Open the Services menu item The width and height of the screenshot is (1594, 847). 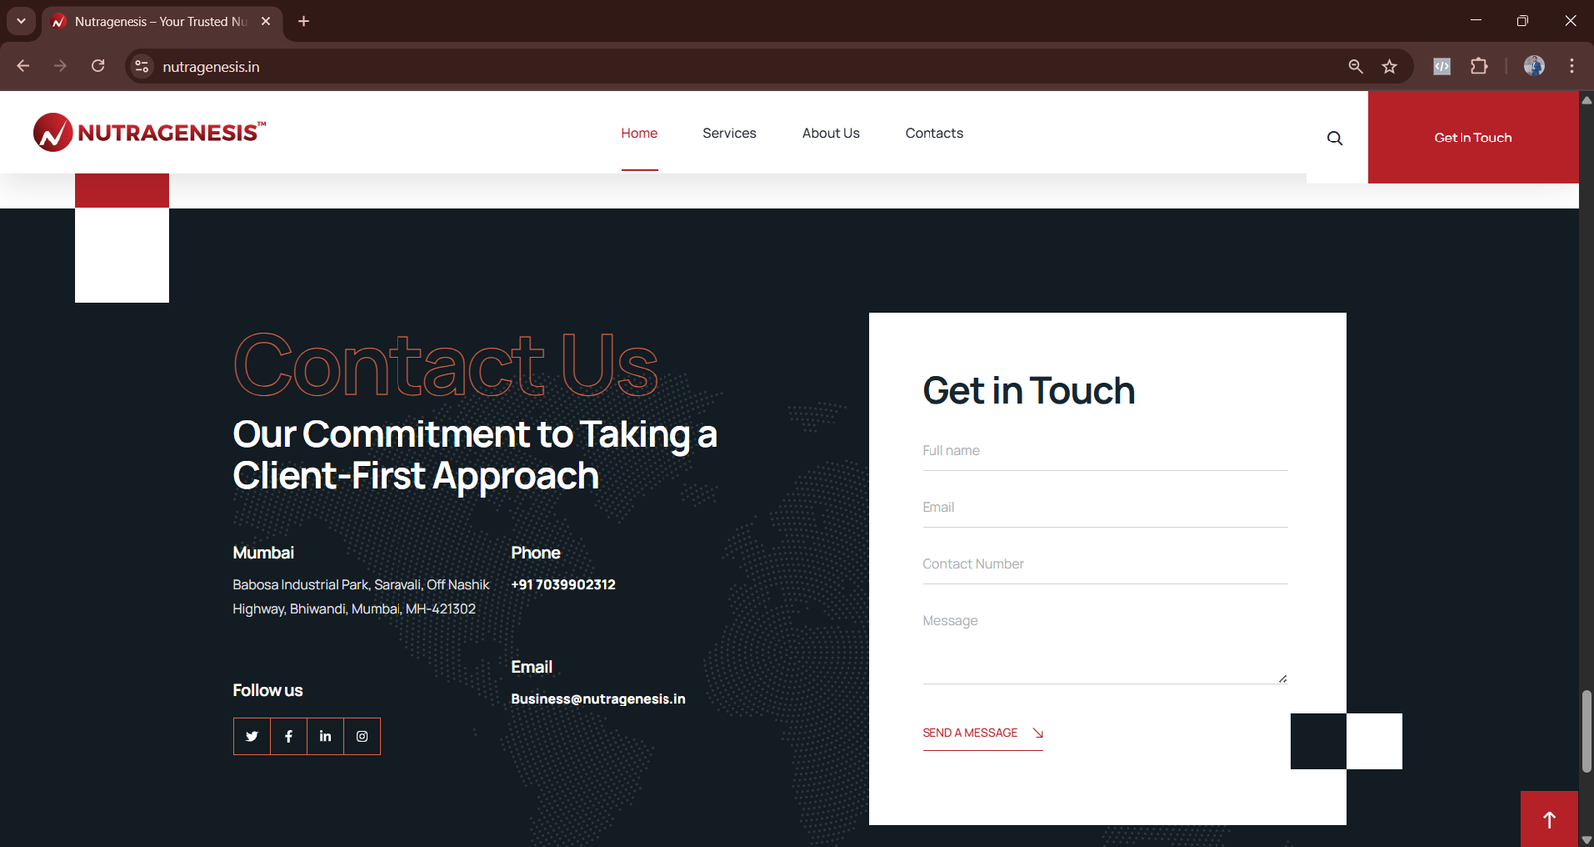(729, 133)
